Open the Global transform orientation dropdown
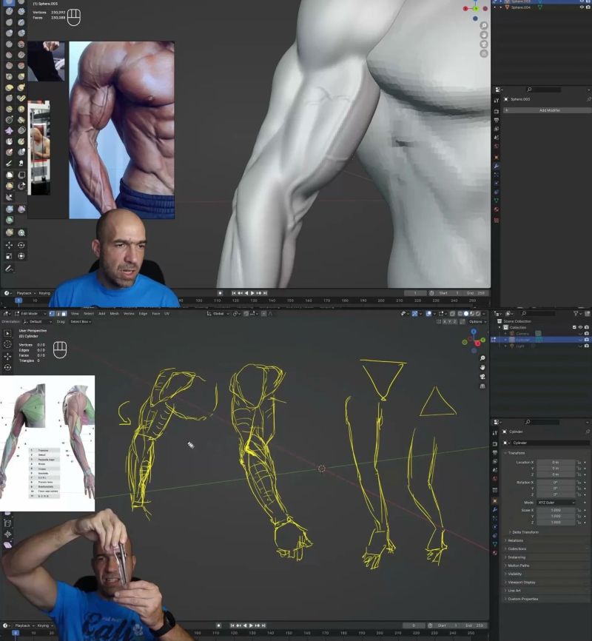The image size is (592, 641). 218,314
